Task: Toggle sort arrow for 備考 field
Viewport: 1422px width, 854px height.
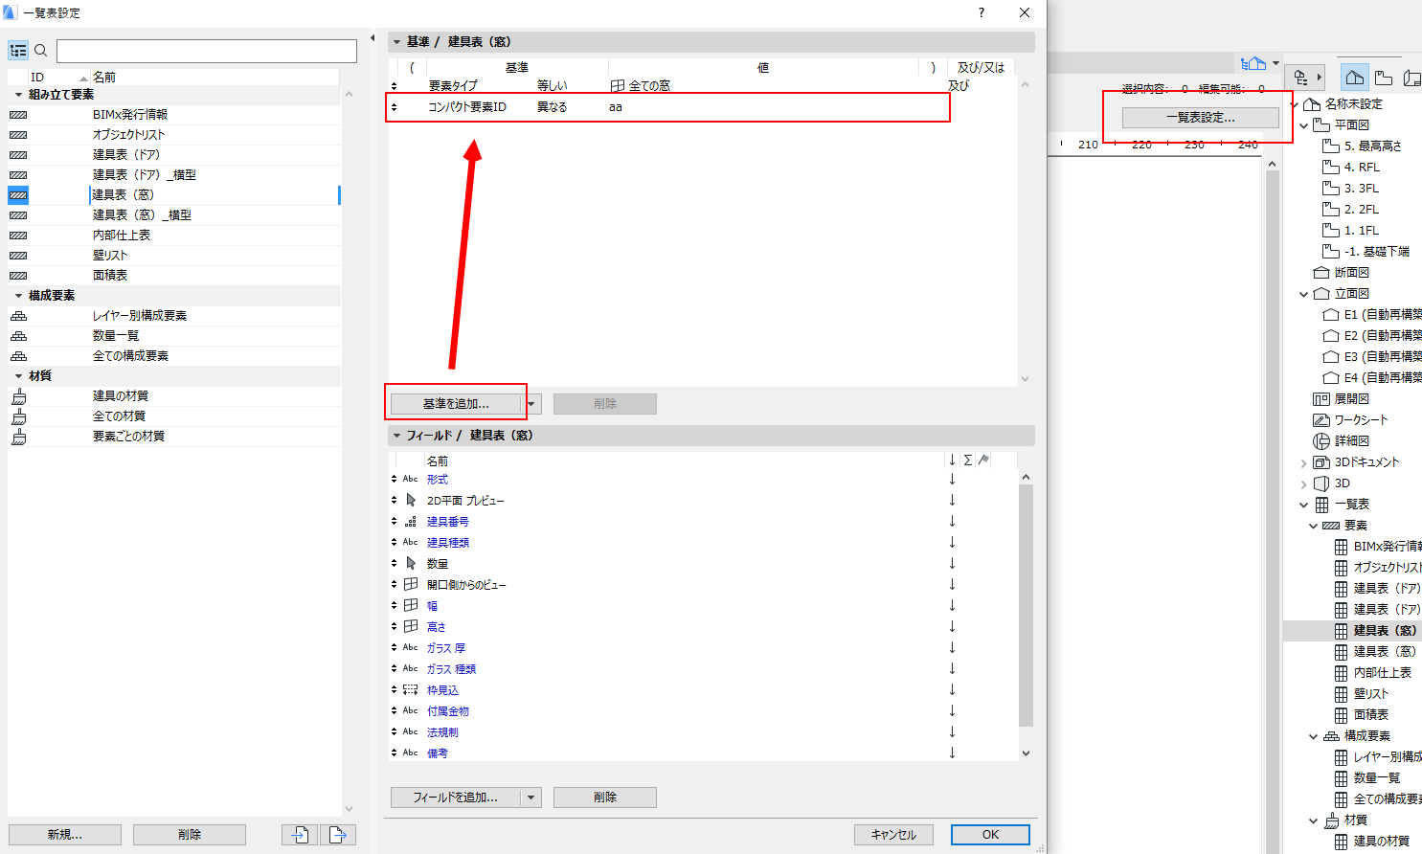Action: pyautogui.click(x=952, y=753)
